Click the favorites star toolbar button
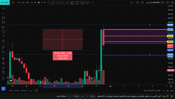 tap(3, 89)
